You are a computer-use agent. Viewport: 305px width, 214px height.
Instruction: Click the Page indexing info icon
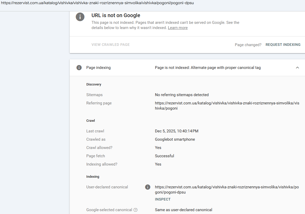coord(79,68)
